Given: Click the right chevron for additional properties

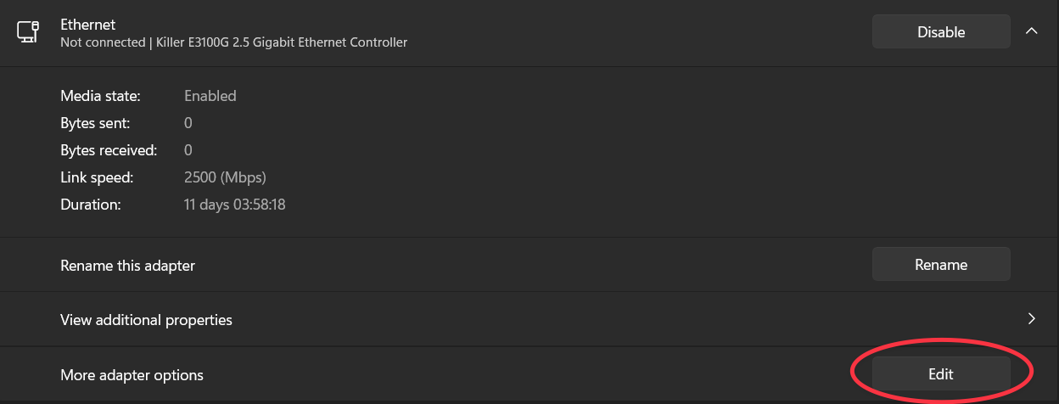Looking at the screenshot, I should point(1032,319).
